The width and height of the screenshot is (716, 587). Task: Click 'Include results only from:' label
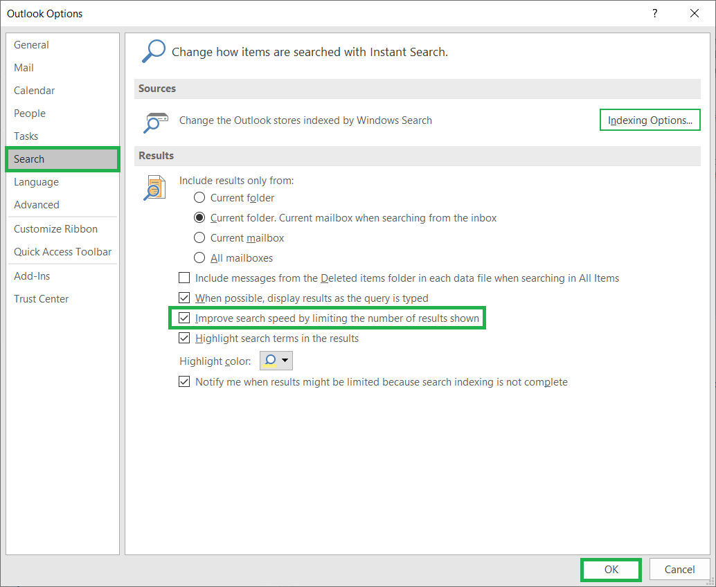point(237,180)
